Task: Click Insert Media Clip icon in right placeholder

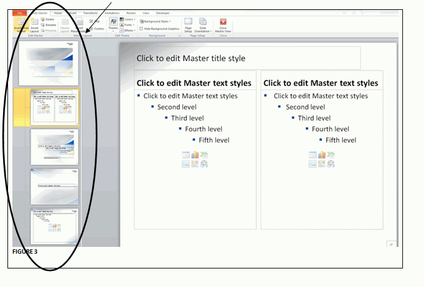Action: point(331,164)
